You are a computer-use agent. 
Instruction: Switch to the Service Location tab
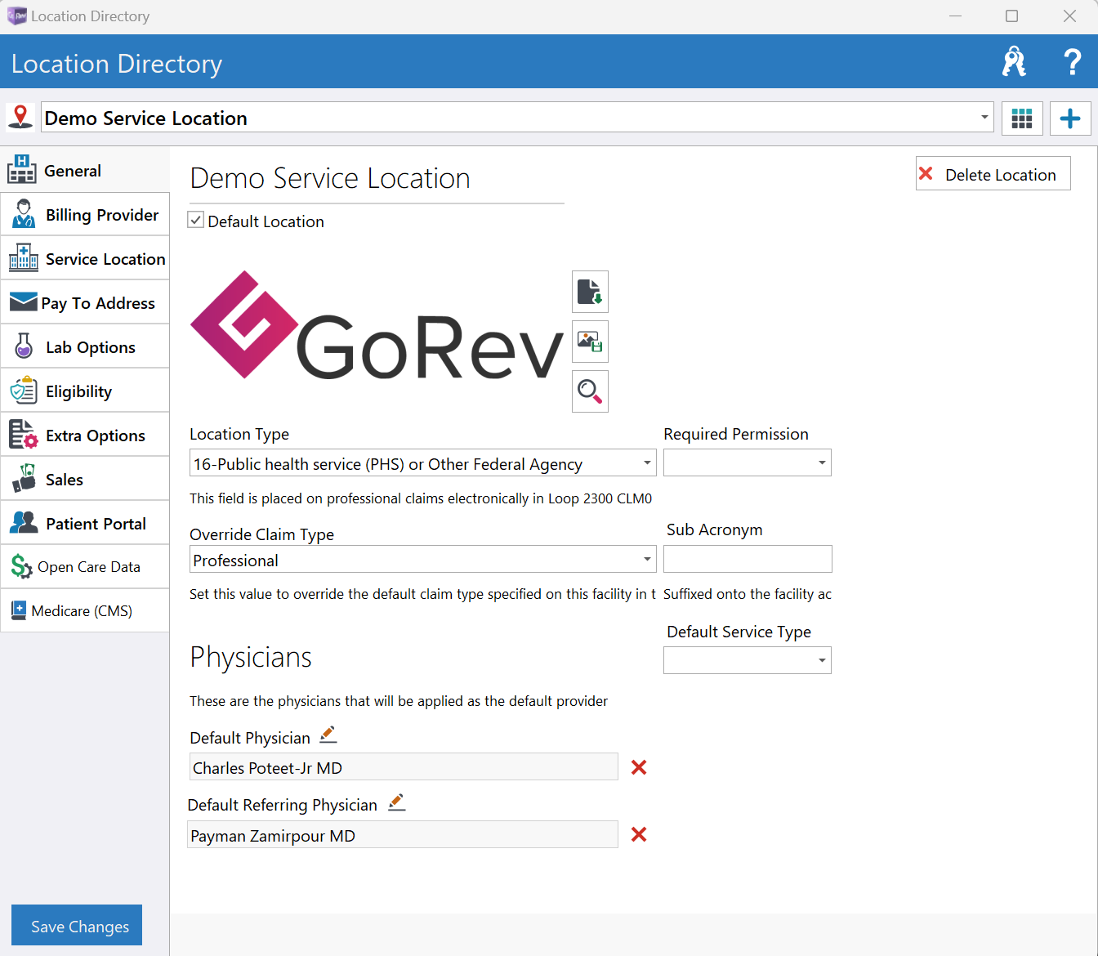[85, 258]
